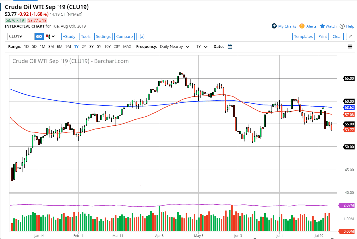Switch the range to 1M
357x239 pixels.
click(42, 46)
